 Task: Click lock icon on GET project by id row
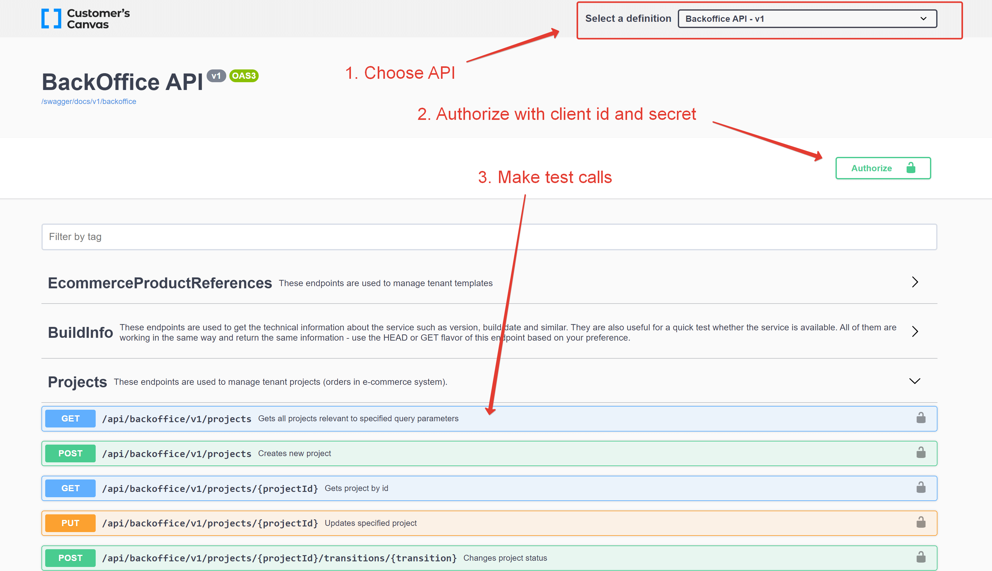click(x=921, y=488)
